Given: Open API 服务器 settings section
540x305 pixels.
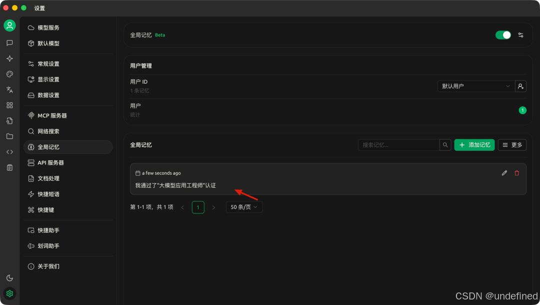Looking at the screenshot, I should [x=68, y=162].
